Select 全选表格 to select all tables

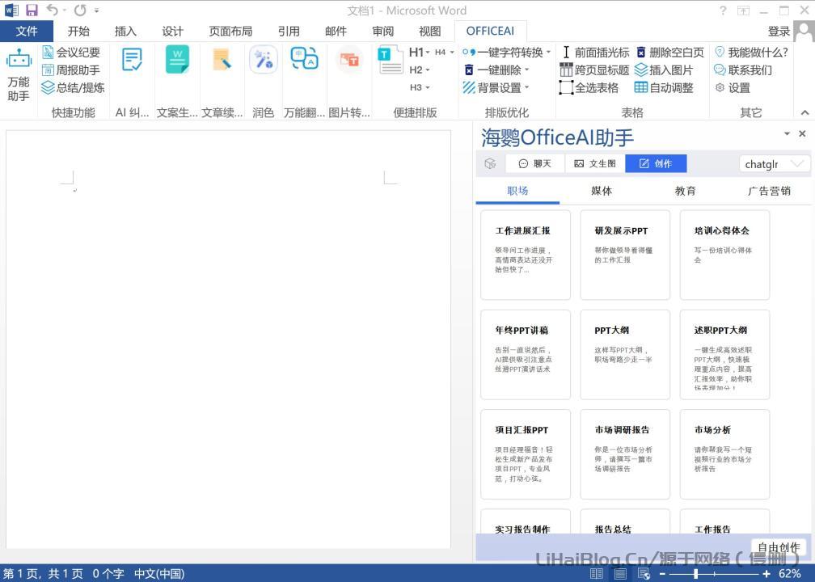coord(589,88)
